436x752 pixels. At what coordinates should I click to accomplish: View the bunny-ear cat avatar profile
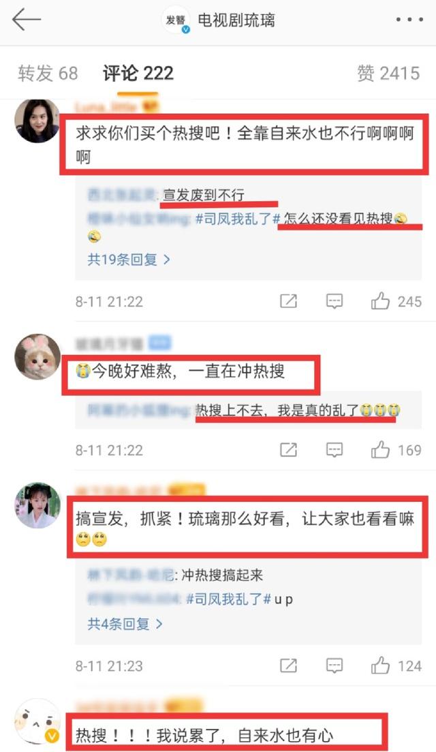click(x=38, y=357)
